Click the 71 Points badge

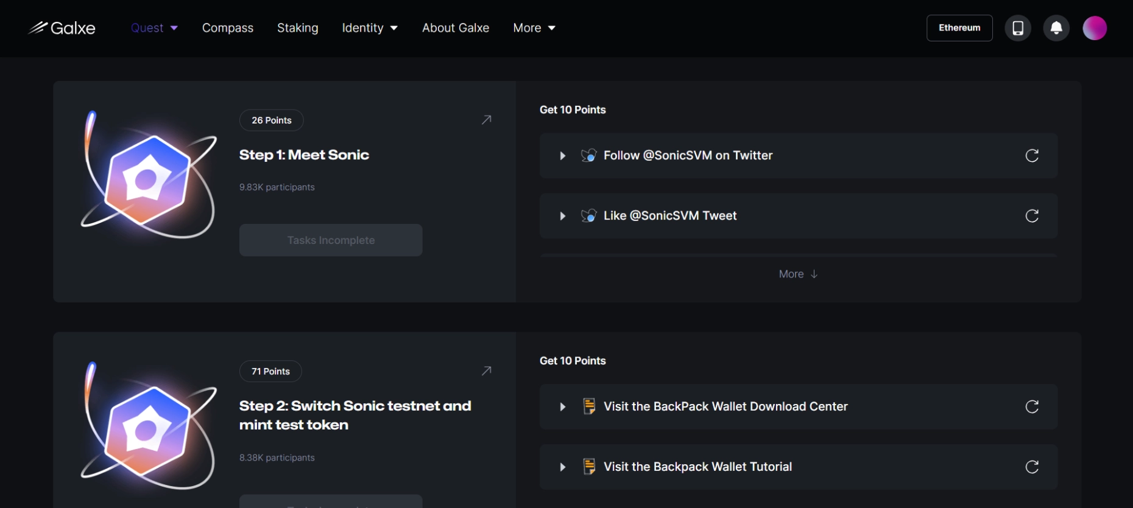(270, 371)
